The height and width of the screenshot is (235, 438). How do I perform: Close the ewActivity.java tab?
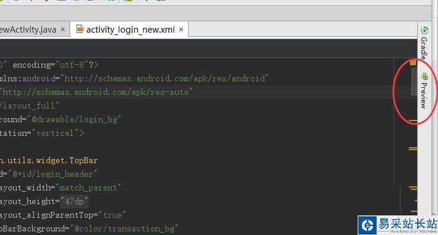(x=63, y=29)
